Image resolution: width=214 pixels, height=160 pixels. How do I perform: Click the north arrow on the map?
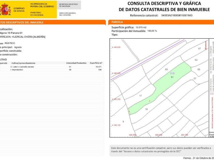[206, 45]
